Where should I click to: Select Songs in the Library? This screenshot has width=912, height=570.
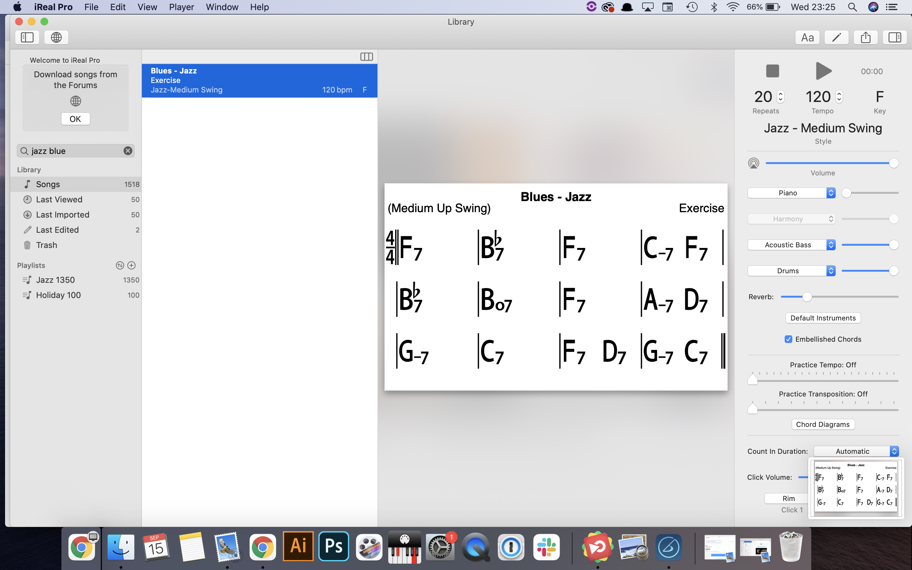[x=76, y=184]
